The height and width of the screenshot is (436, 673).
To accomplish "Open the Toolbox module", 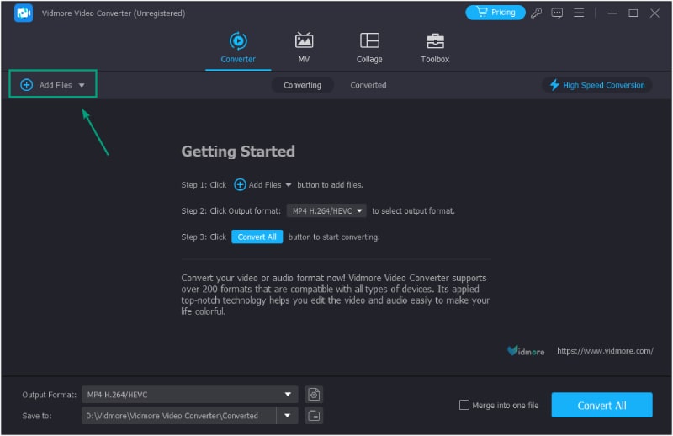I will [x=435, y=47].
